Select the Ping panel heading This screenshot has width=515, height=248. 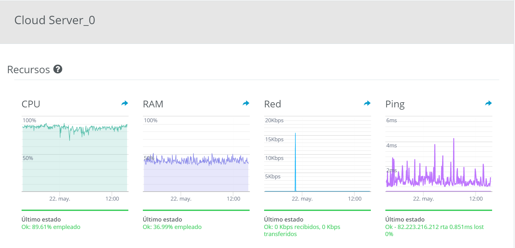point(395,104)
